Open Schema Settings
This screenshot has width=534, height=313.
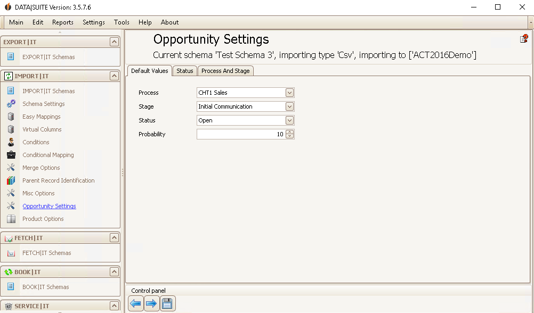[x=44, y=104]
